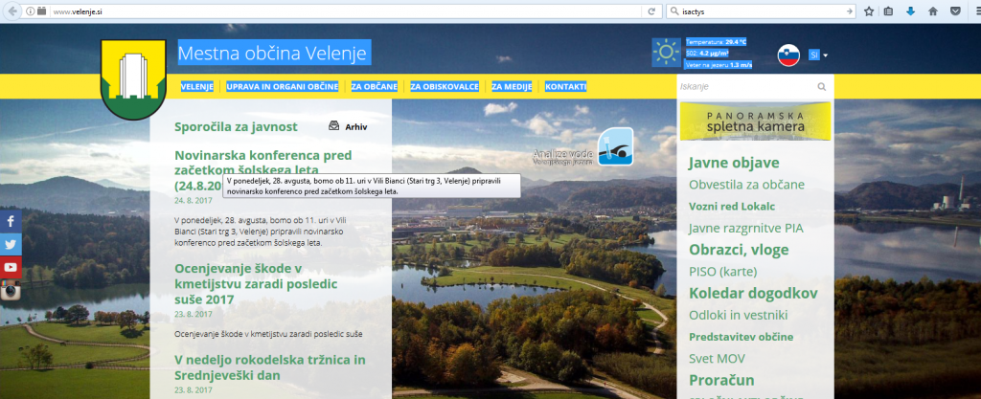Open Javne razgrnitve PIA link
The height and width of the screenshot is (399, 981).
745,228
